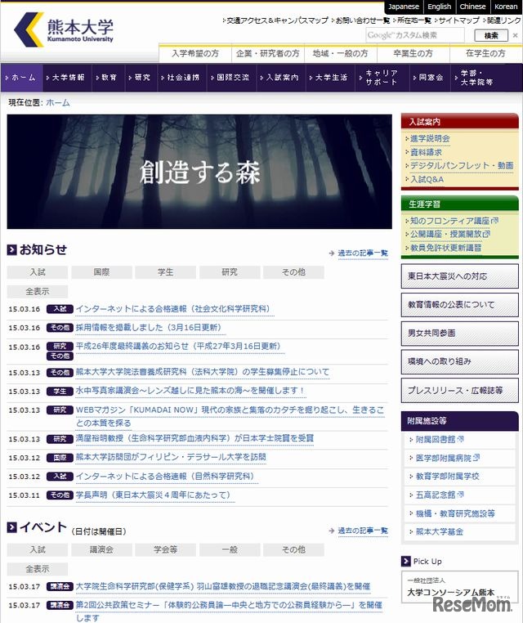Image resolution: width=523 pixels, height=623 pixels.
Task: Switch language to Chinese
Action: 472,7
